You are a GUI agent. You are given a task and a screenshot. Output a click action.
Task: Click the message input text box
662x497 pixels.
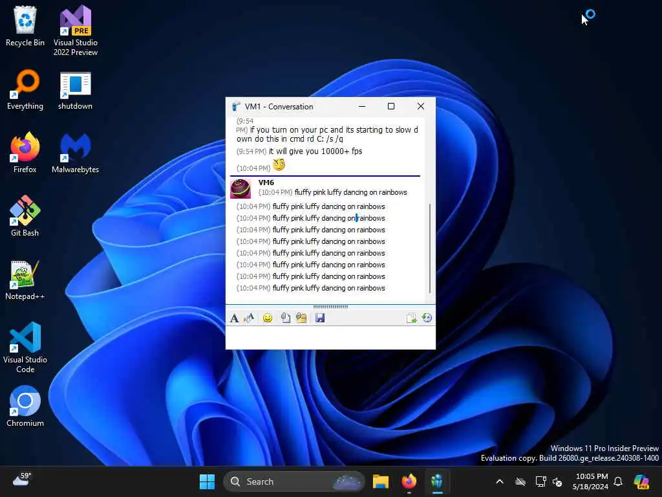click(330, 337)
